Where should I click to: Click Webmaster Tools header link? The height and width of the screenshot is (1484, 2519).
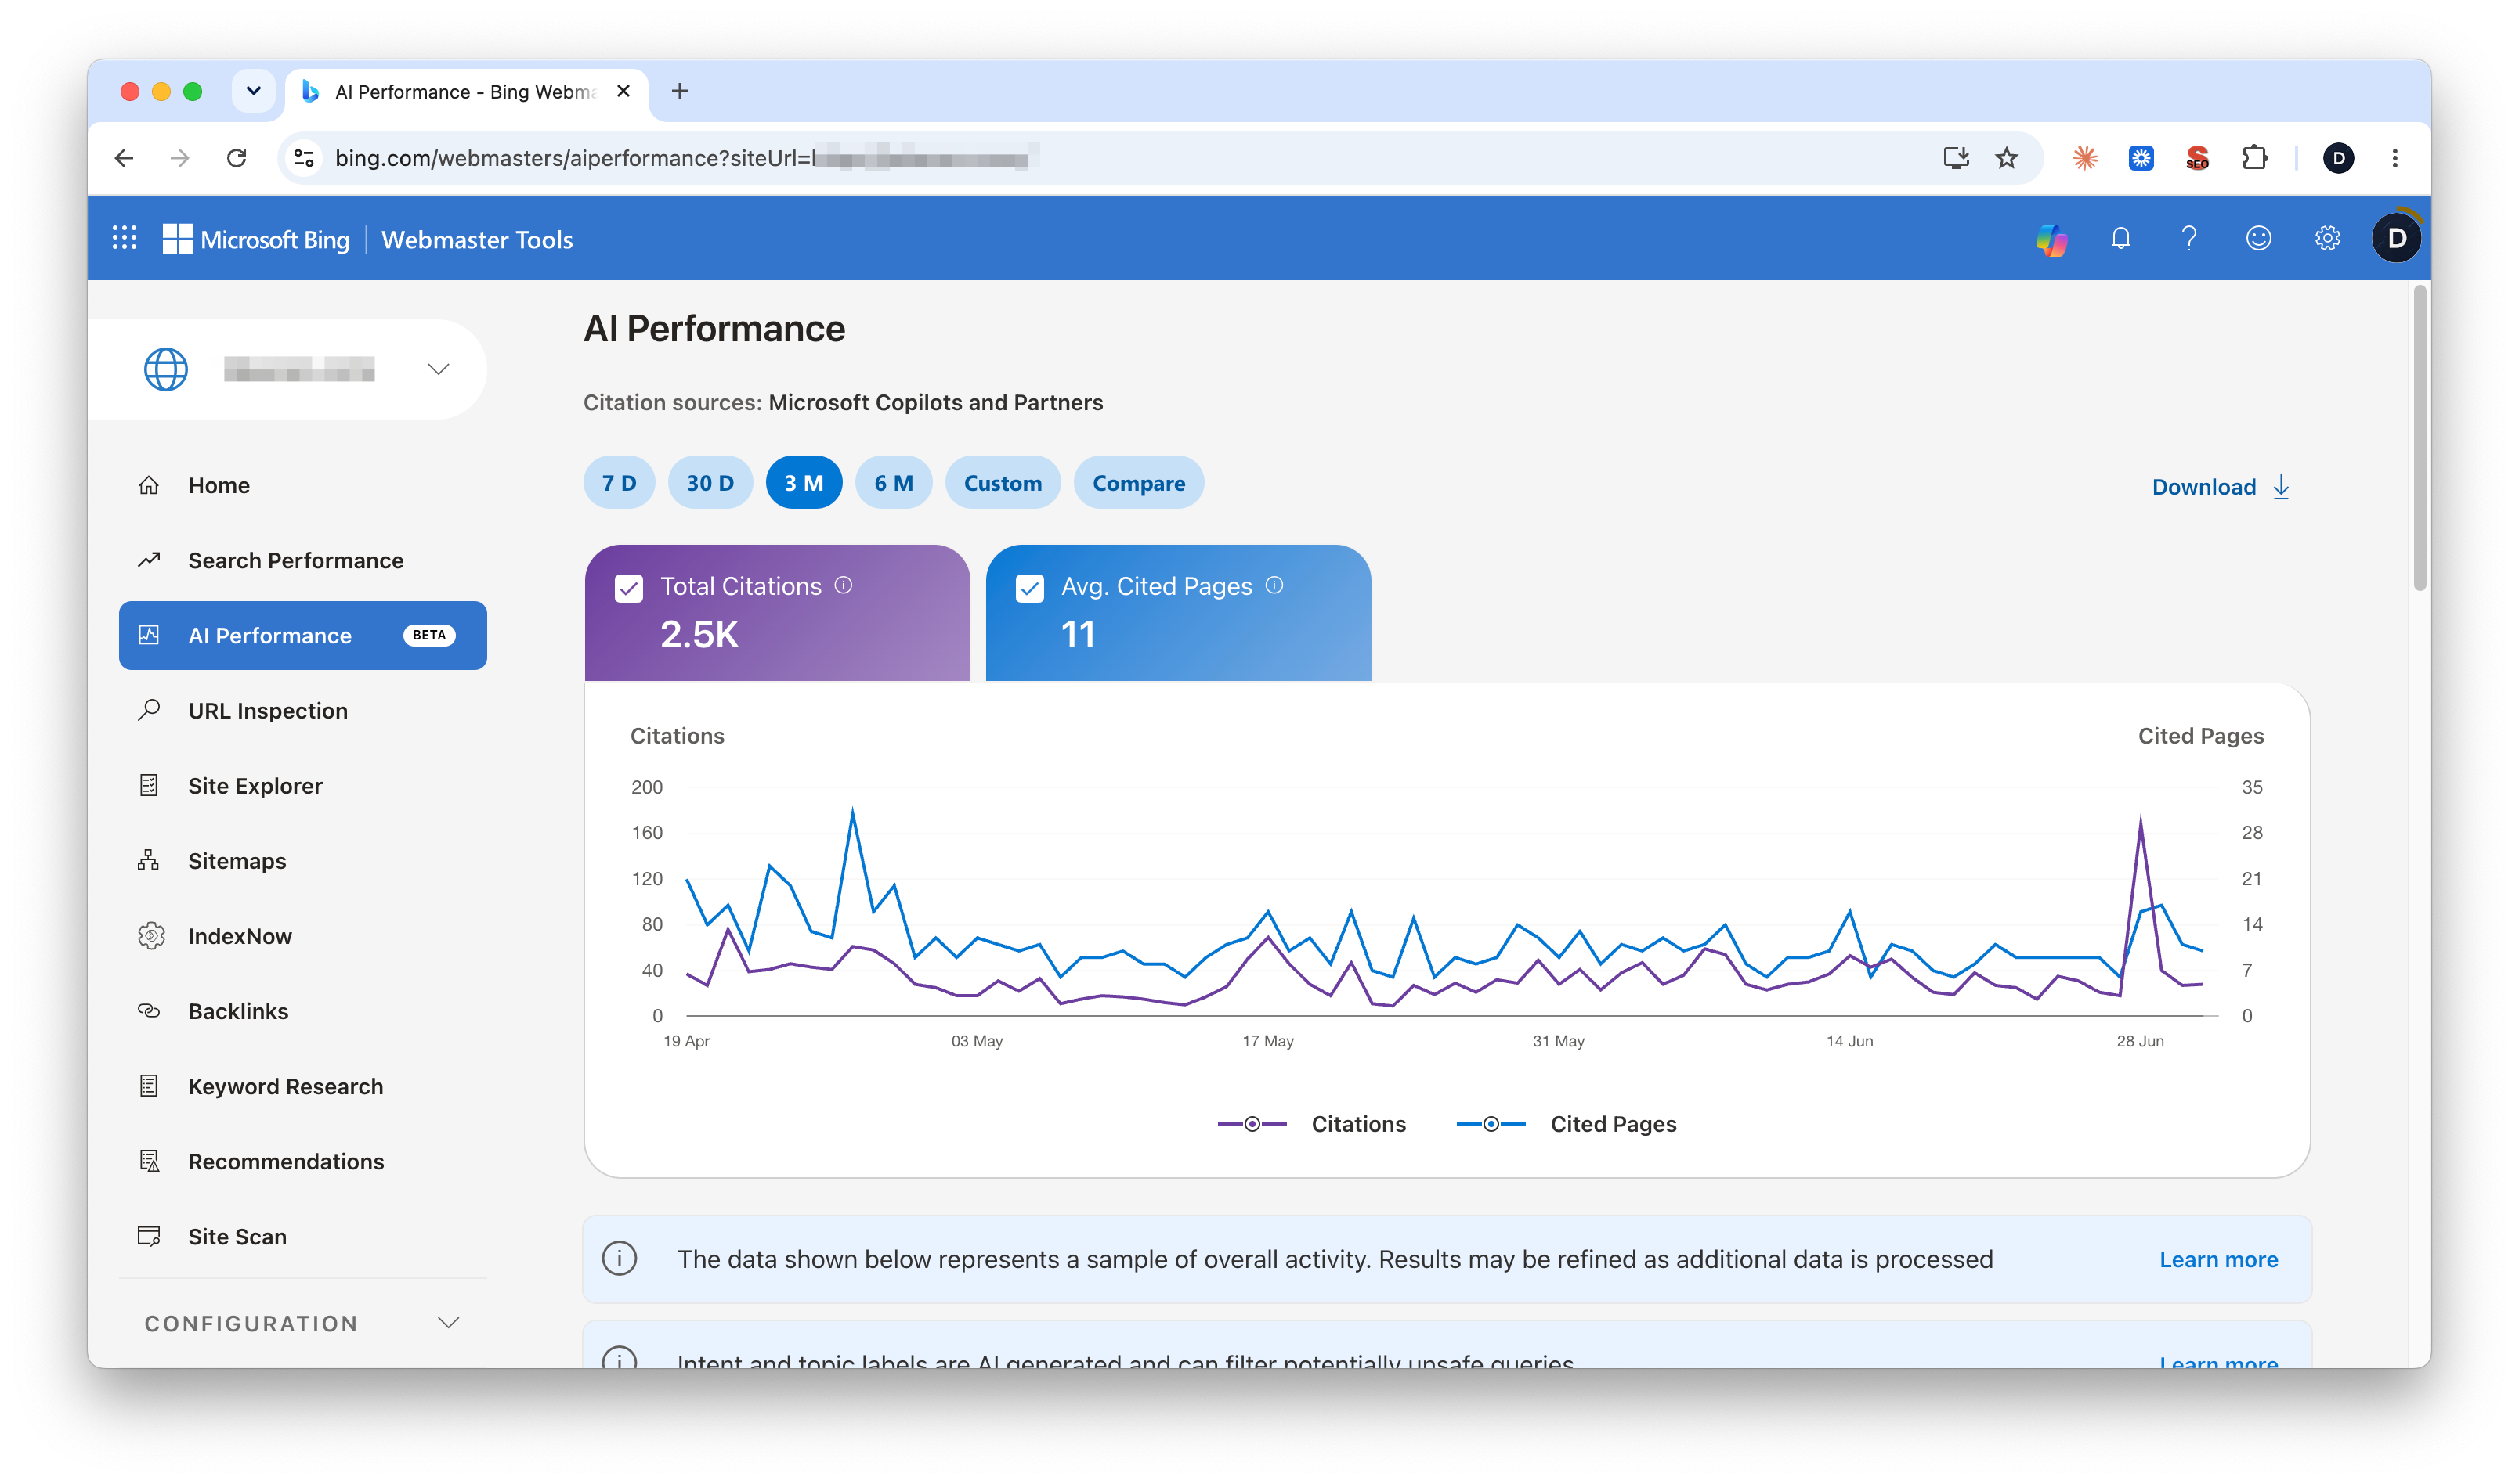click(476, 239)
